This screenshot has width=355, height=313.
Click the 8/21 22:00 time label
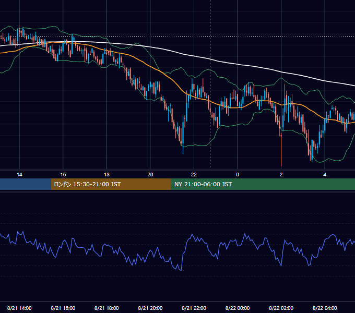click(194, 308)
